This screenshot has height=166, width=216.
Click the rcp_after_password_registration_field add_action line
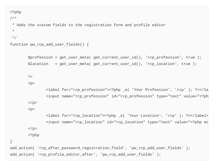[x=100, y=148]
